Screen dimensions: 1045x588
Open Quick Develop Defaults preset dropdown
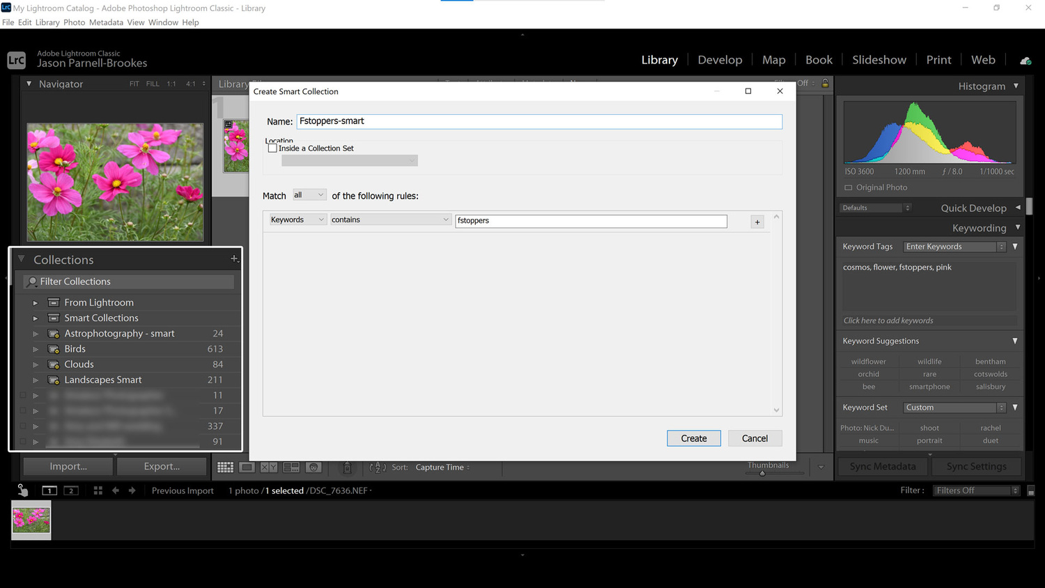pyautogui.click(x=875, y=208)
